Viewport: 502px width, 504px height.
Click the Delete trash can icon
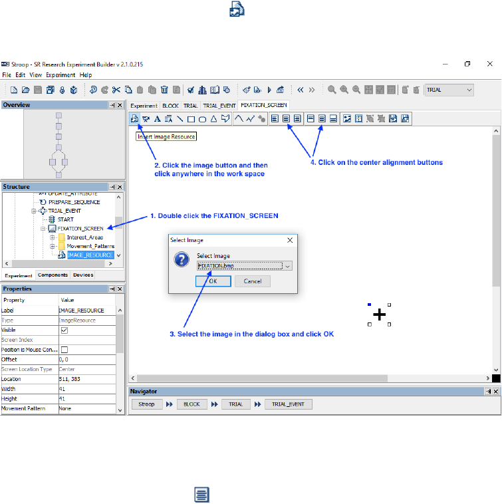(164, 90)
